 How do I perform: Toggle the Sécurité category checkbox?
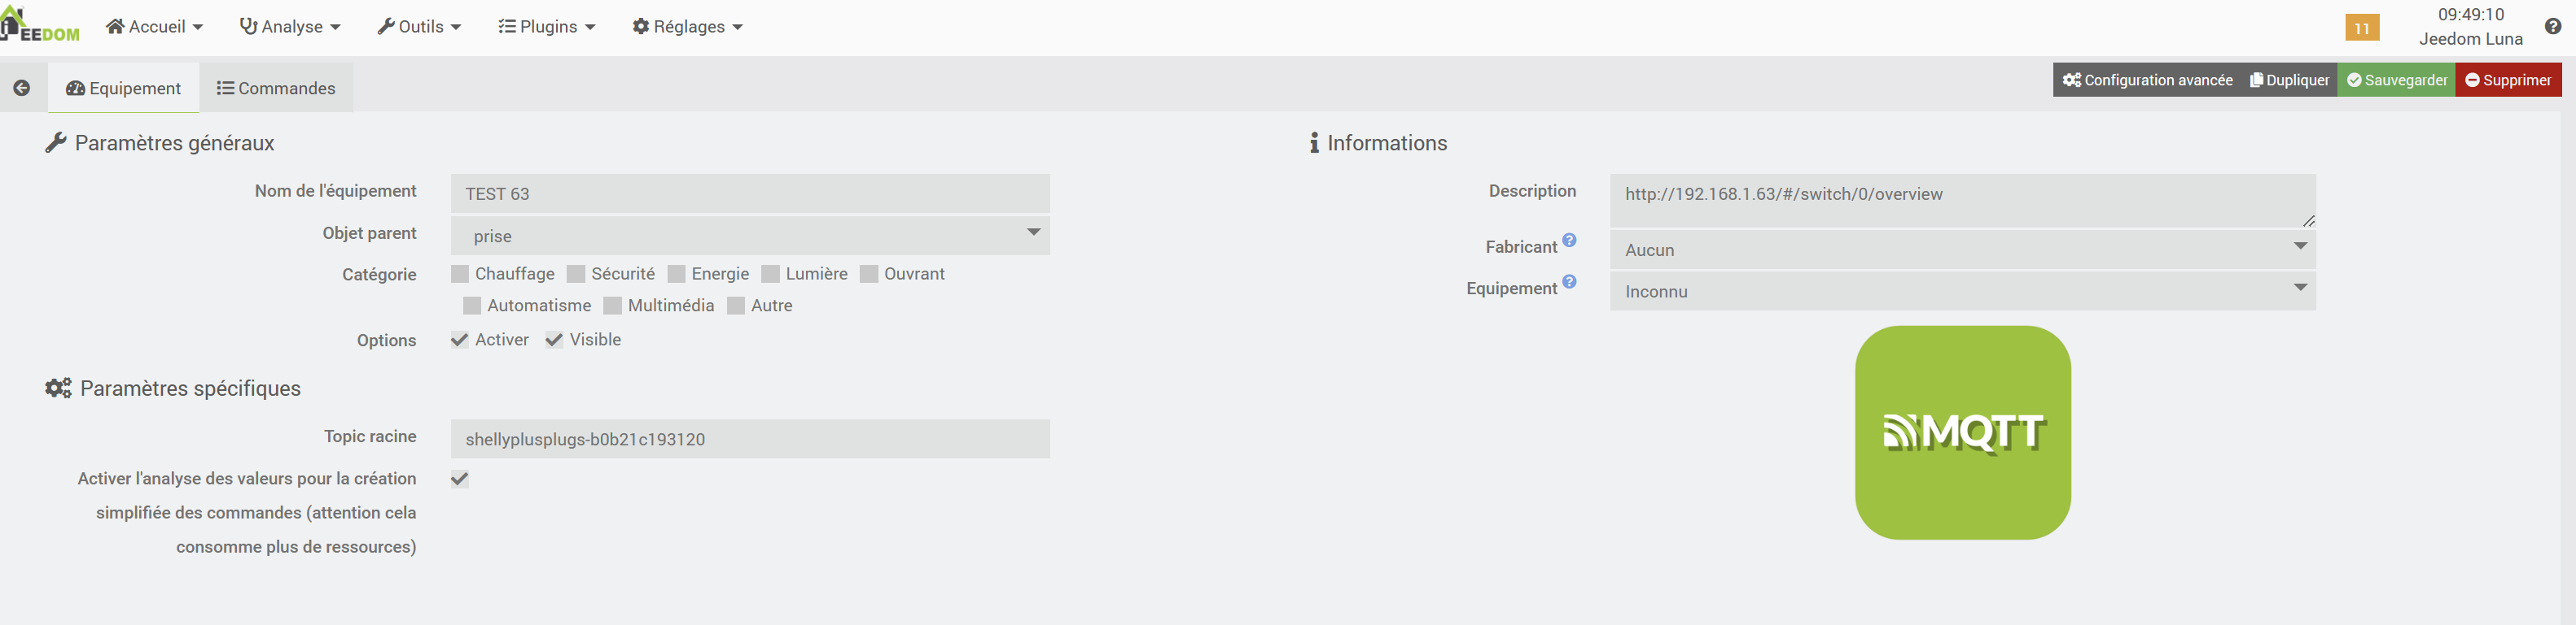[x=576, y=274]
